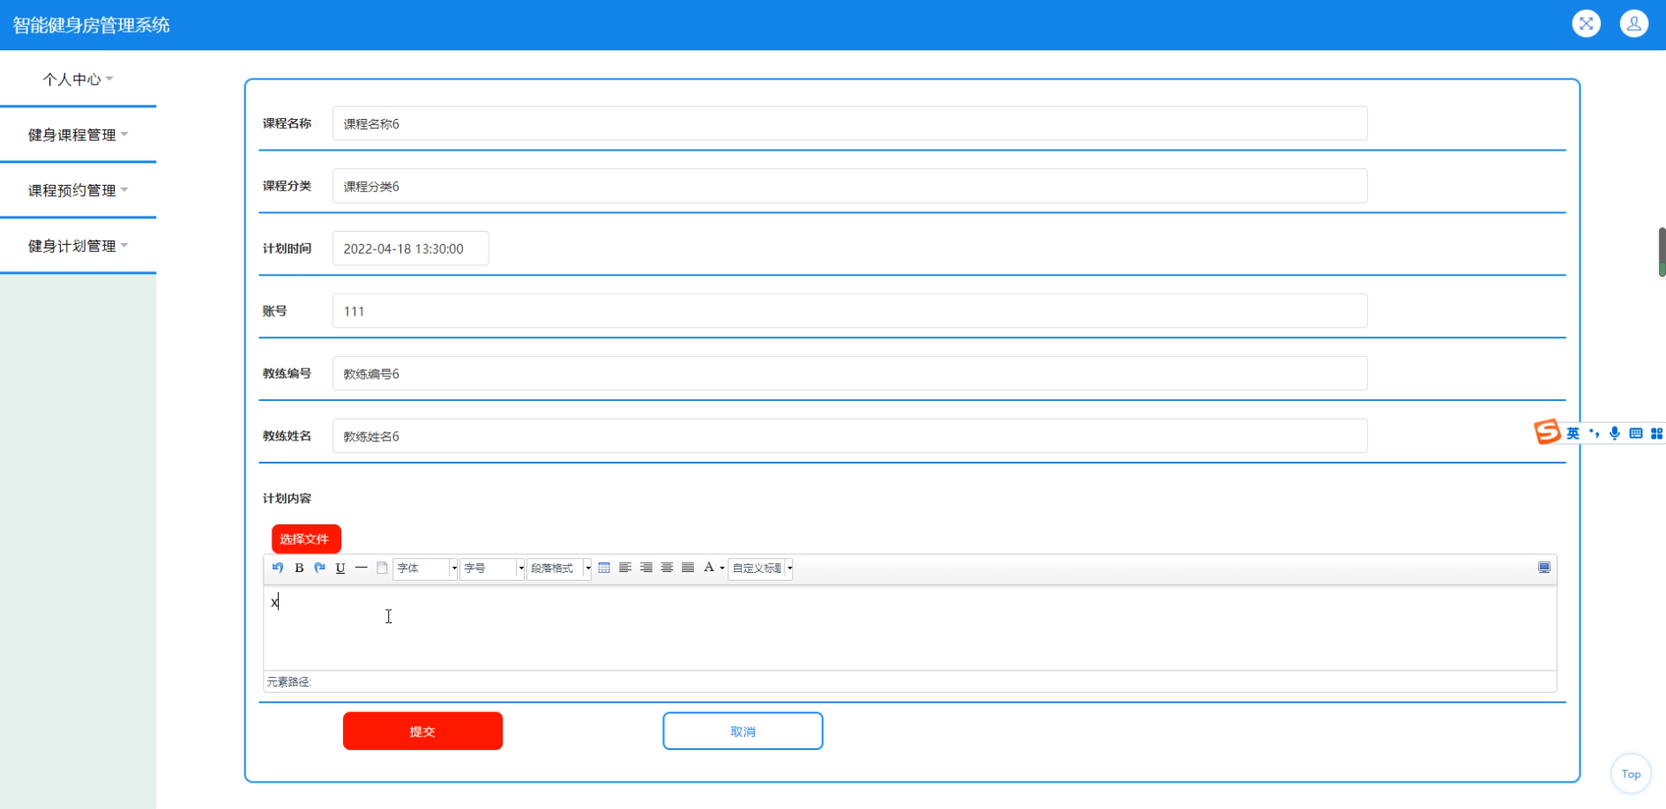The width and height of the screenshot is (1666, 809).
Task: Expand the 个人中心 sidebar menu
Action: click(78, 79)
